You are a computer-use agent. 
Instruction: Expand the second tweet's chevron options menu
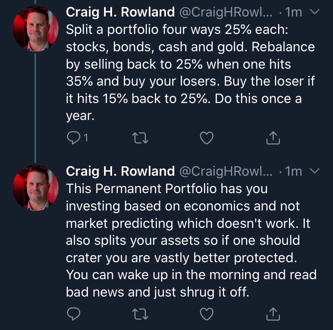(315, 171)
